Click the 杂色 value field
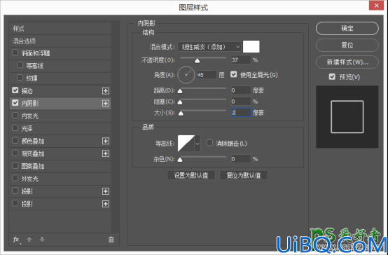This screenshot has height=255, width=388. click(x=241, y=159)
